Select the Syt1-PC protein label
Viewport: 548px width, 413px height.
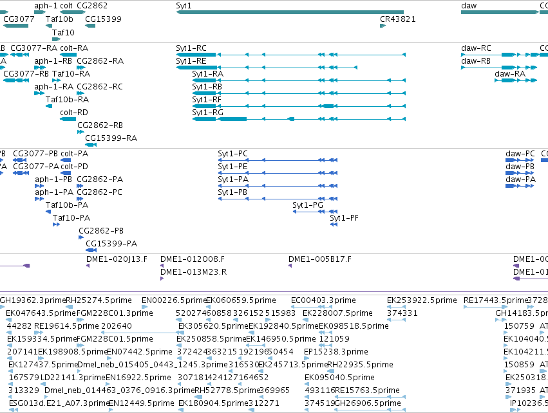[232, 154]
